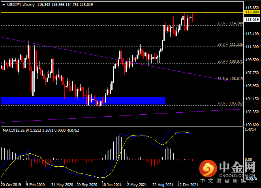The height and width of the screenshot is (188, 261).
Task: Select the 2 May 2021 date label
Action: click(x=137, y=185)
